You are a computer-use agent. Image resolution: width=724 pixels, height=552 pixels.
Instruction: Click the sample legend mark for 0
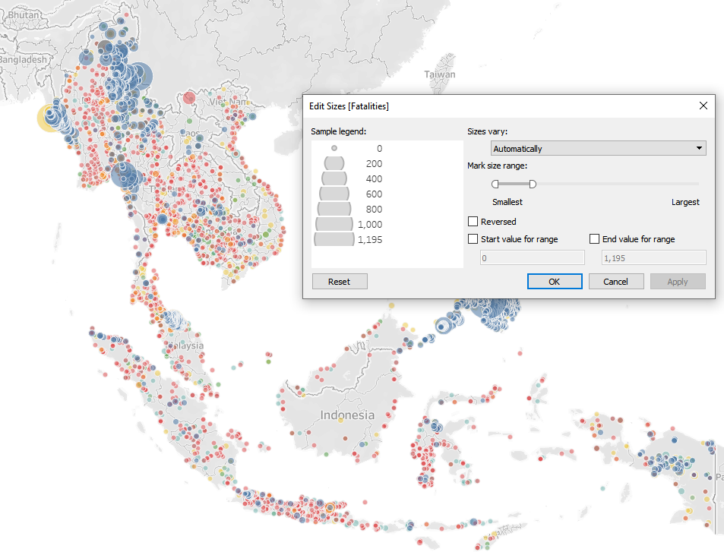[x=334, y=149]
